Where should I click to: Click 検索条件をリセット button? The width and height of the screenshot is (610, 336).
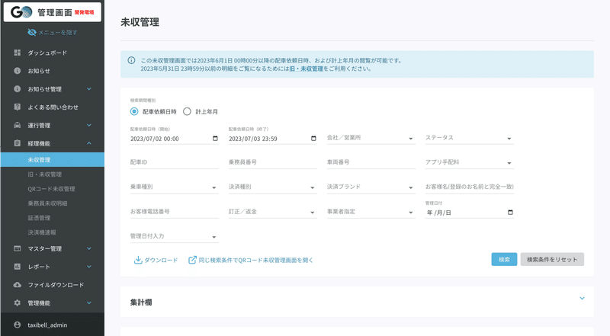click(552, 259)
